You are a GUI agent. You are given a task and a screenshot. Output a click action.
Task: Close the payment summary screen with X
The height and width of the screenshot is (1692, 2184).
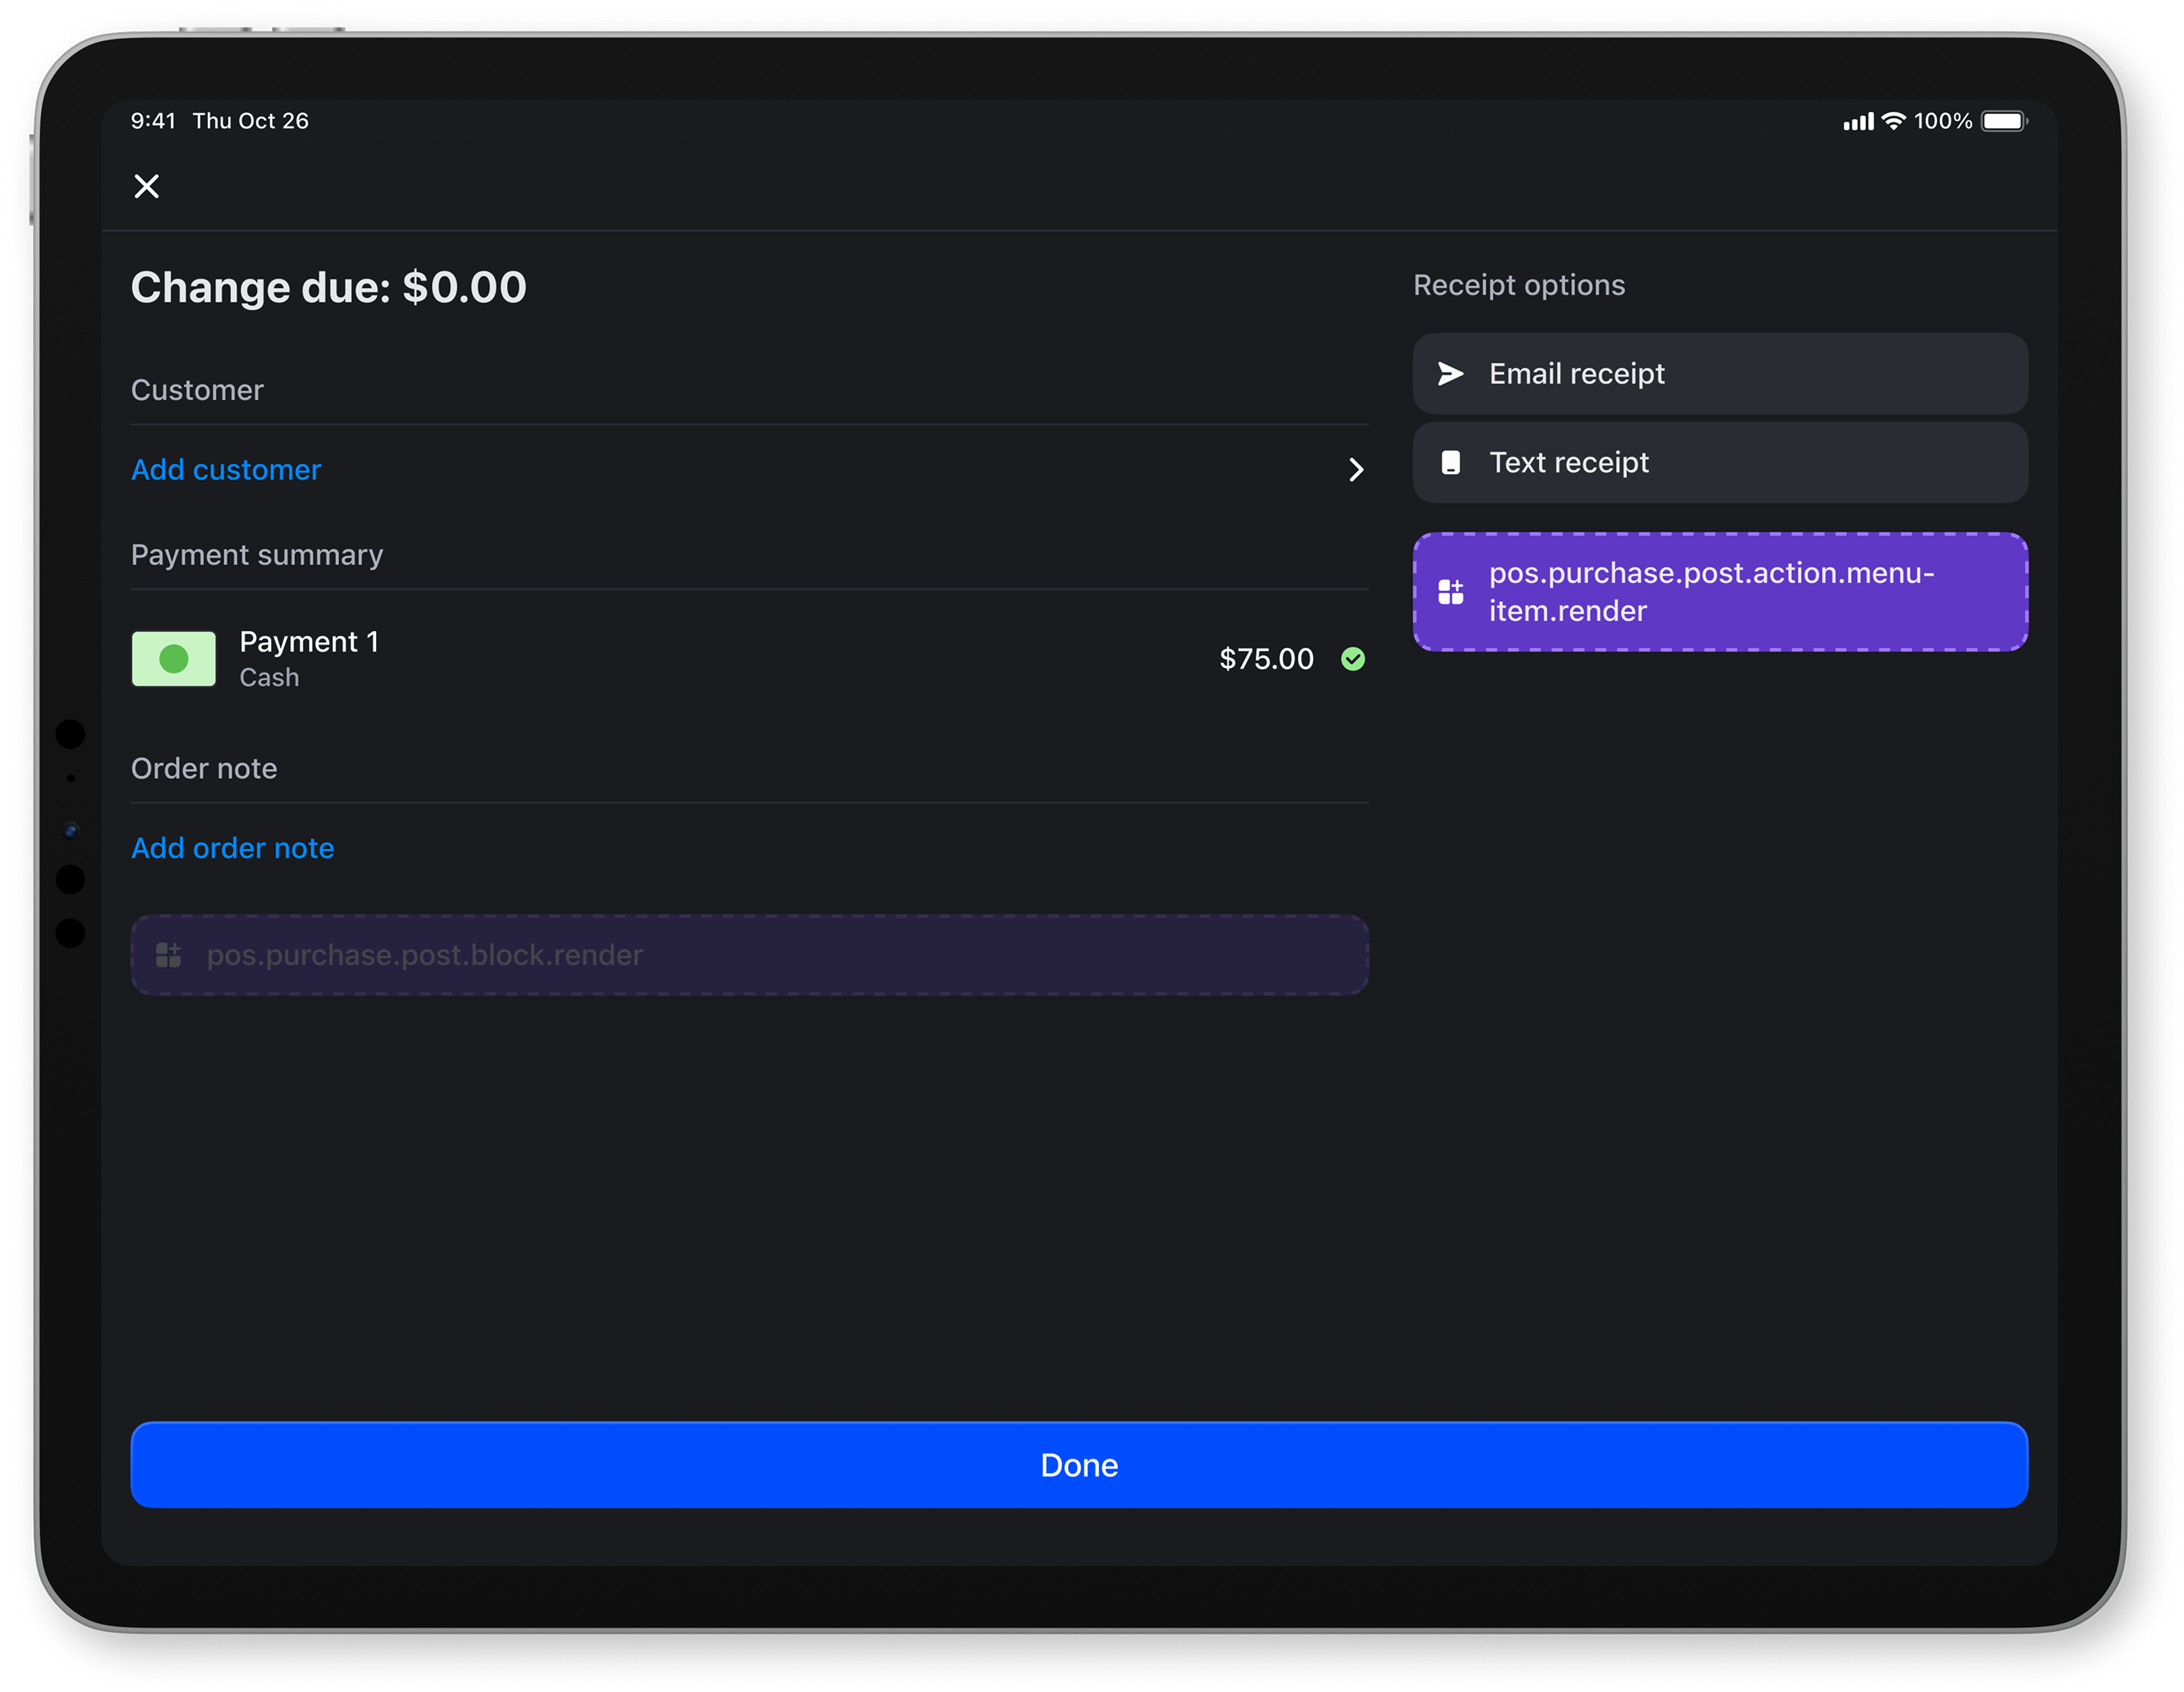pos(147,186)
